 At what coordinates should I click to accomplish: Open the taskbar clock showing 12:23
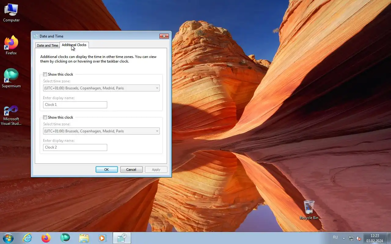tap(375, 238)
